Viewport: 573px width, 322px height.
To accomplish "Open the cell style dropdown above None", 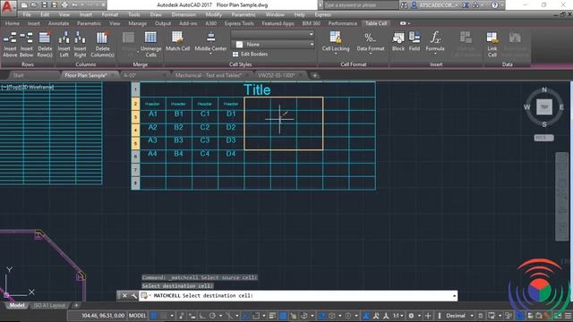I will point(272,34).
